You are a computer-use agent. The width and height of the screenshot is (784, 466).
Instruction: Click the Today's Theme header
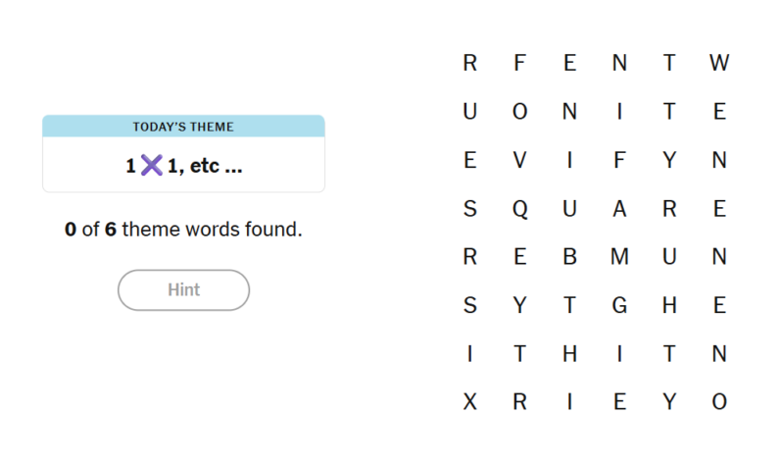(183, 127)
